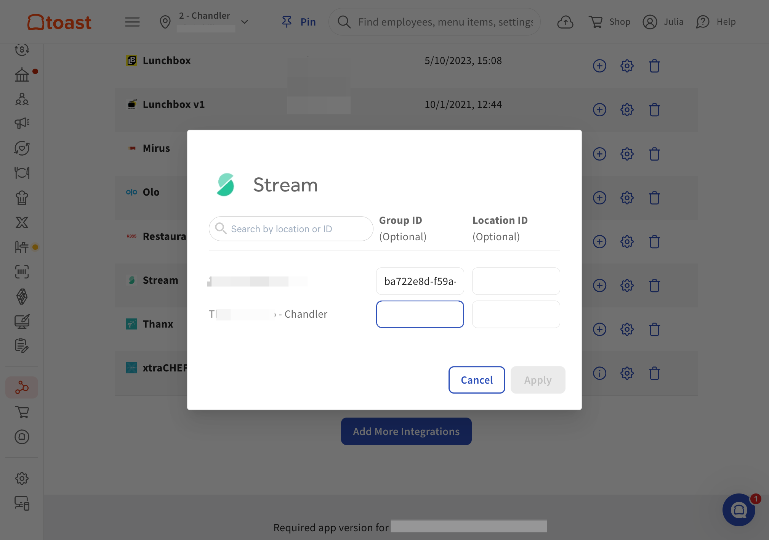Click the Lunchbox v1 integration name
Screen dimensions: 769x540
pyautogui.click(x=174, y=104)
